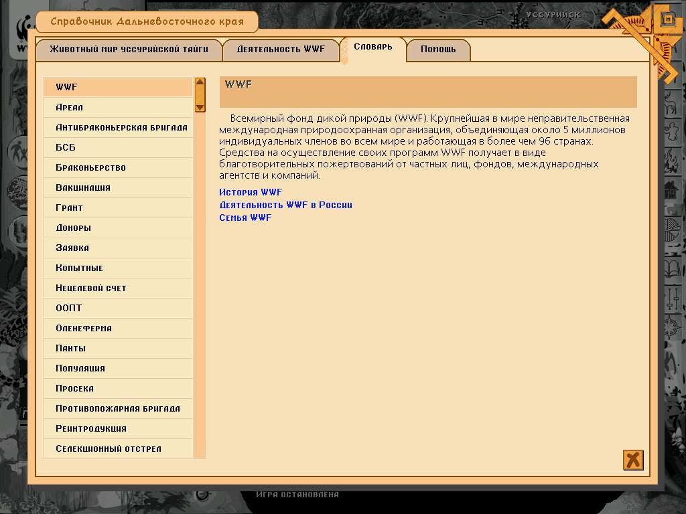686x514 pixels.
Task: Choose Популяция entry
Action: click(118, 369)
